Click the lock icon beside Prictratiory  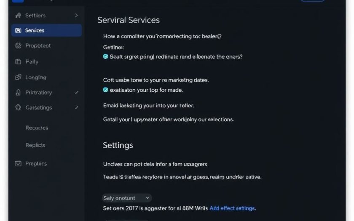18,93
